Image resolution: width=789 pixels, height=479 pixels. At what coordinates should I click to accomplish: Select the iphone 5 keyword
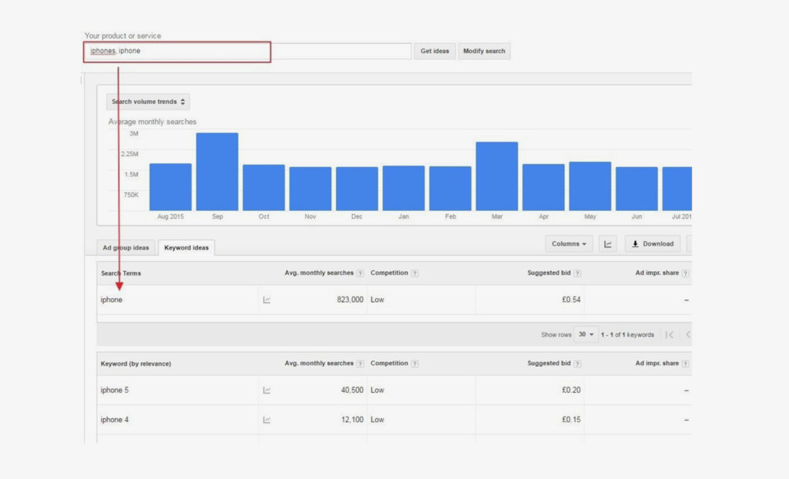(114, 390)
